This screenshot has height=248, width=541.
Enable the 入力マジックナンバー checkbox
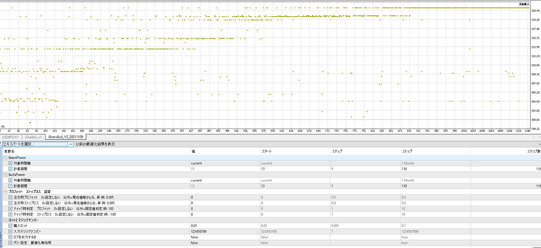10,232
